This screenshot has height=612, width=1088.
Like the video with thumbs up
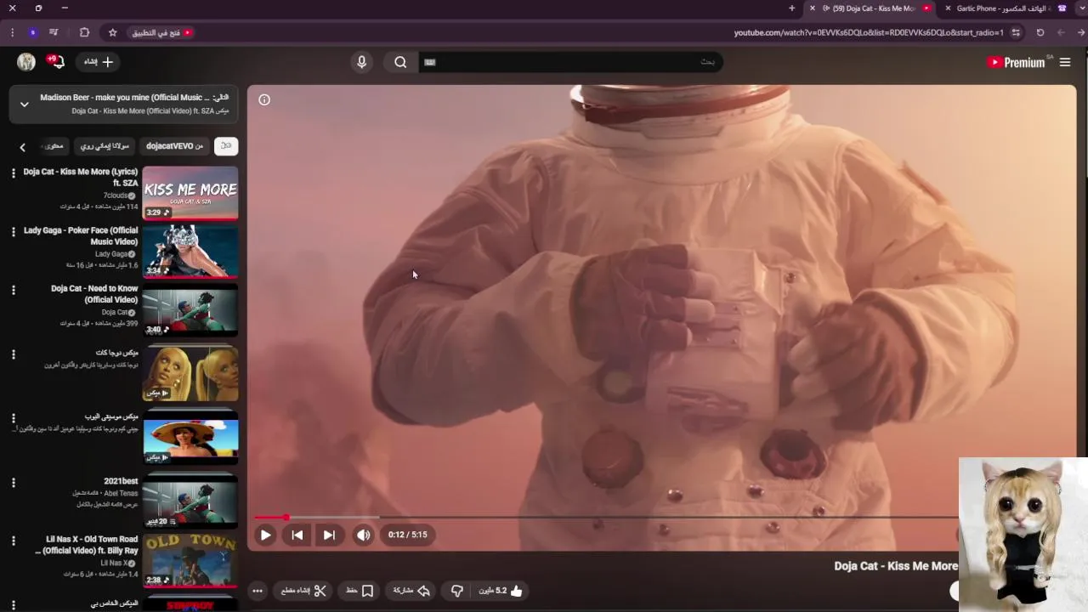click(501, 591)
